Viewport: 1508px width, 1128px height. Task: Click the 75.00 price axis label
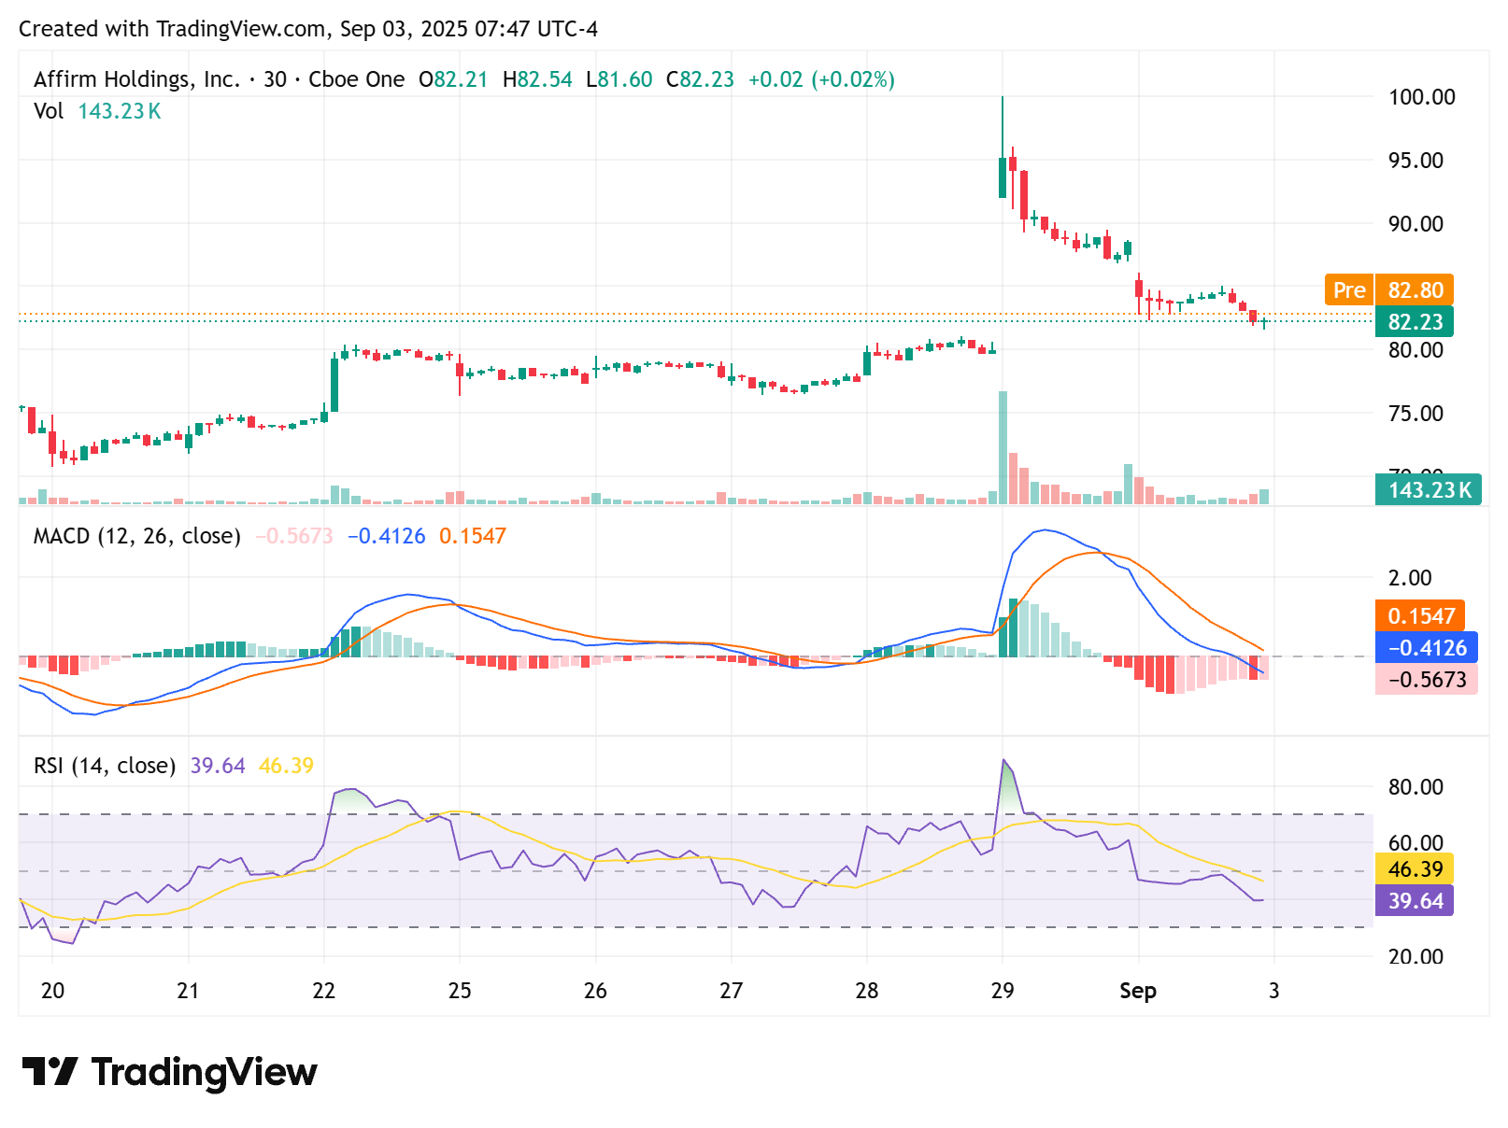tap(1416, 414)
